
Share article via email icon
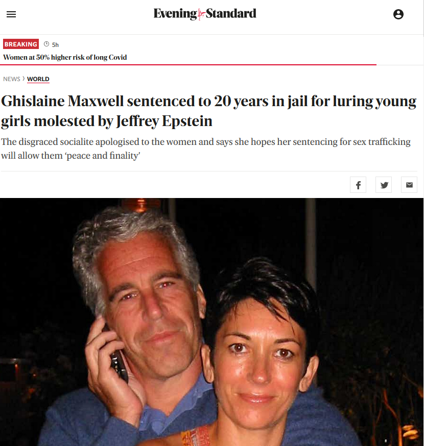409,185
